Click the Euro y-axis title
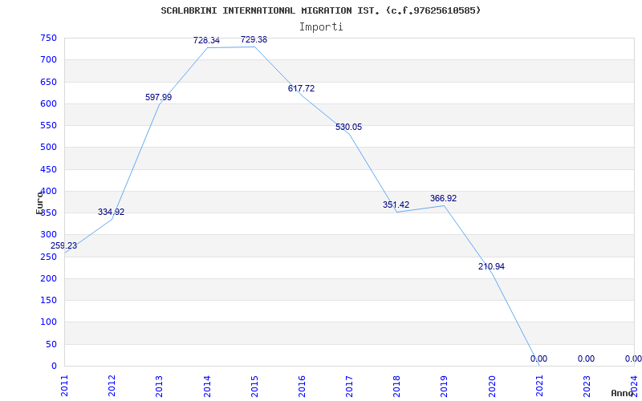 39,203
